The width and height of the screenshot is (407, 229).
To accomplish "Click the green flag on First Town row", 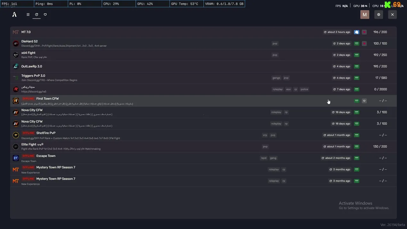I will [x=357, y=101].
